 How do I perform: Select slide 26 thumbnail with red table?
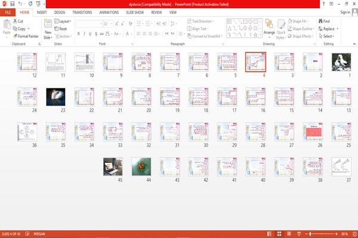313,132
